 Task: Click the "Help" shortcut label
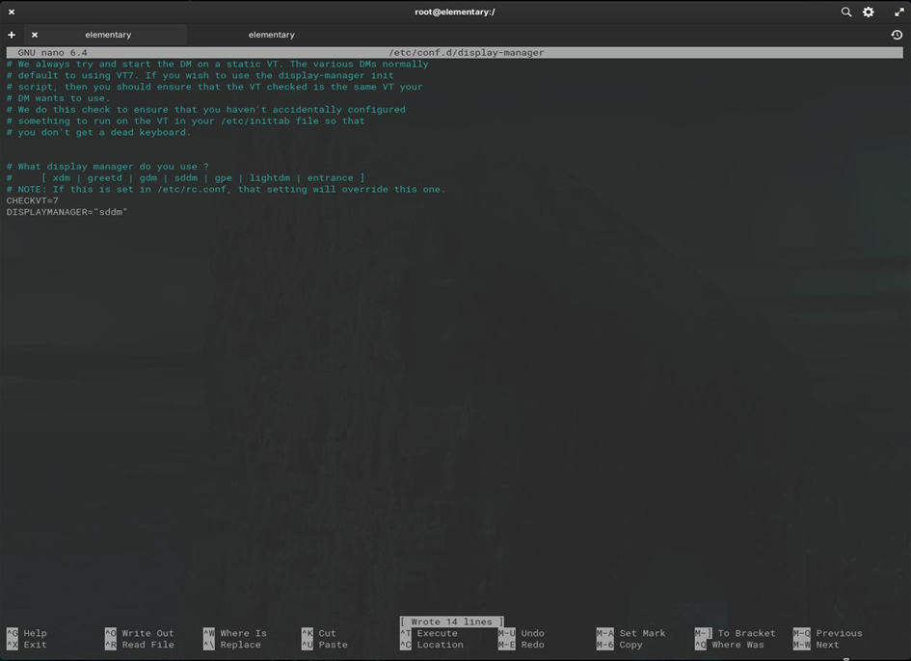pyautogui.click(x=35, y=633)
